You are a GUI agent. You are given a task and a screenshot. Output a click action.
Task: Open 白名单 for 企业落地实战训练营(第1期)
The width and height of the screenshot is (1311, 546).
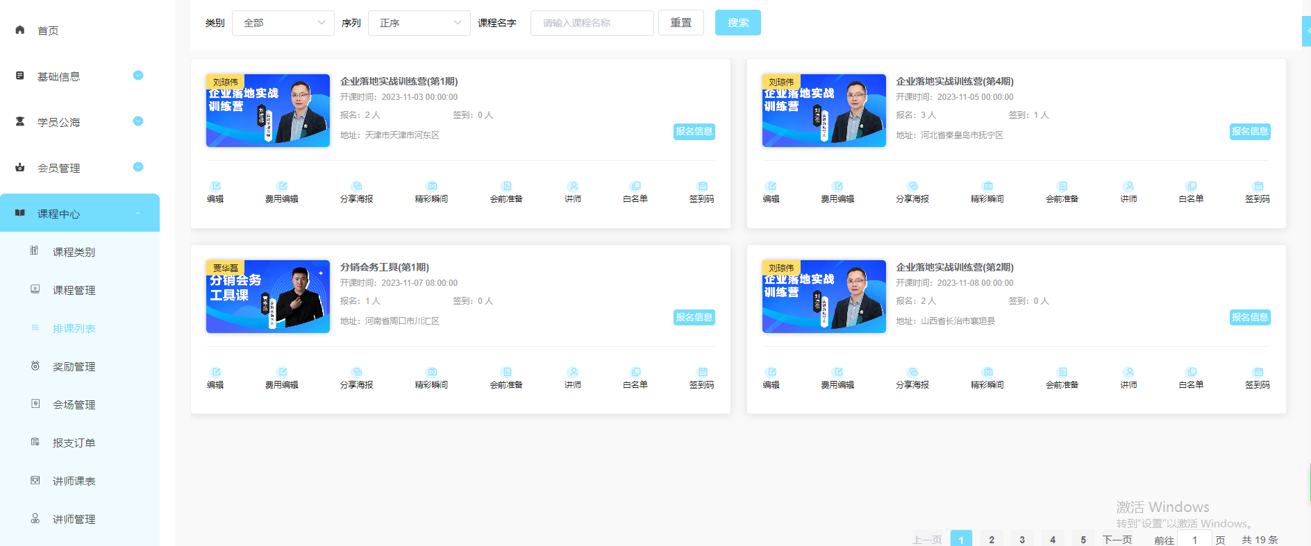point(635,192)
